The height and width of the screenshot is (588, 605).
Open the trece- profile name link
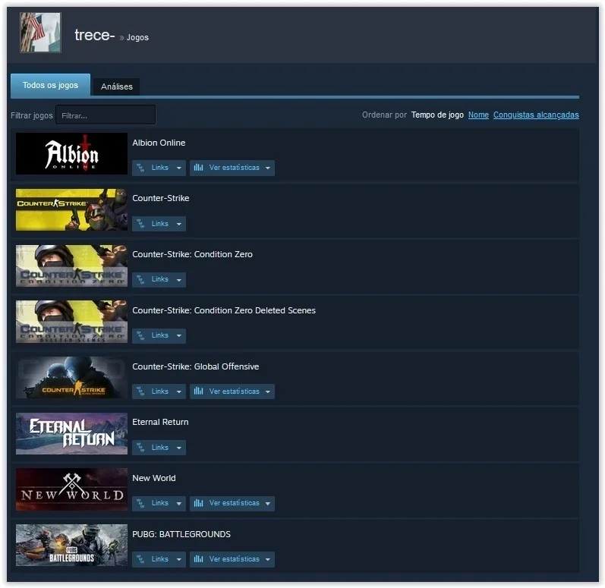[95, 35]
